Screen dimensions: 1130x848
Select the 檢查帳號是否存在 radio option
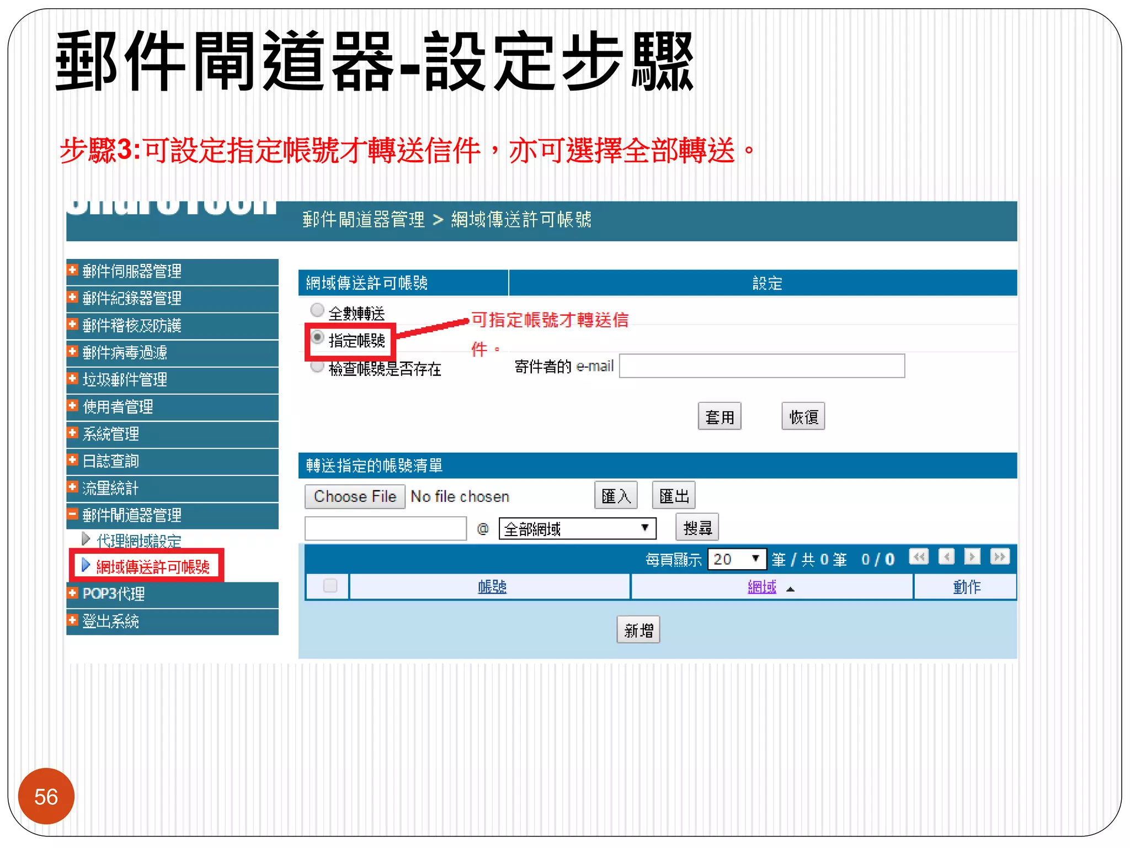[317, 365]
